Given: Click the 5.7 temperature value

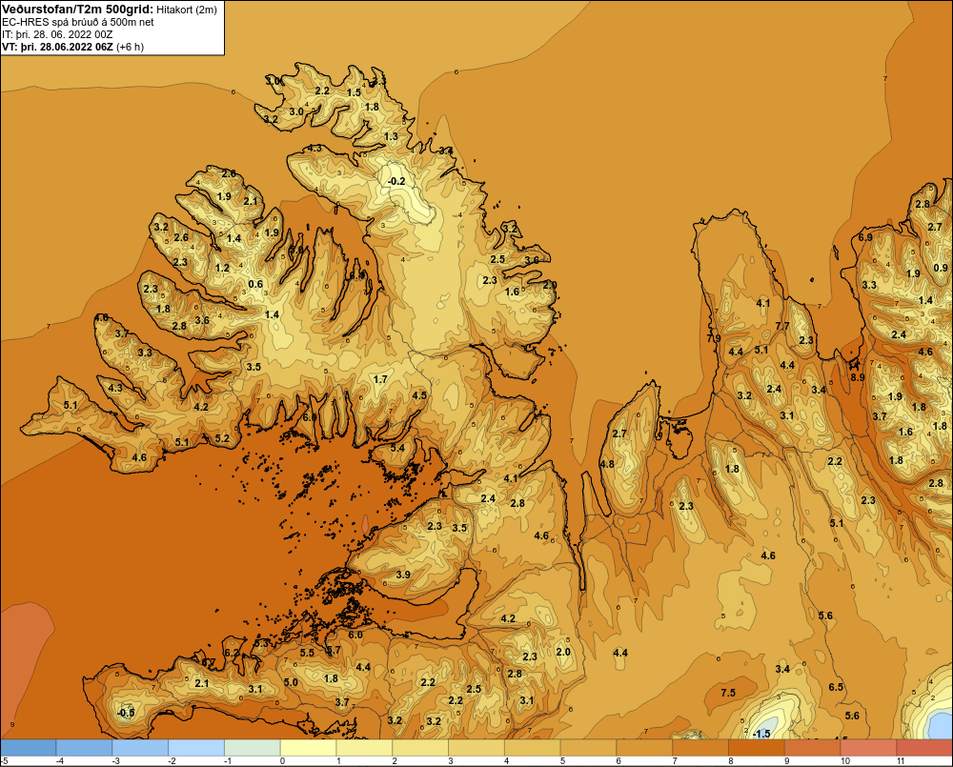Looking at the screenshot, I should pyautogui.click(x=334, y=650).
